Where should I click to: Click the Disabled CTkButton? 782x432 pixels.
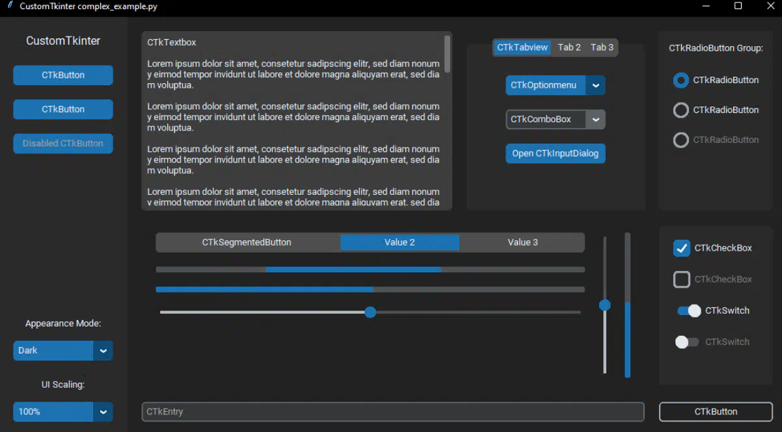63,144
